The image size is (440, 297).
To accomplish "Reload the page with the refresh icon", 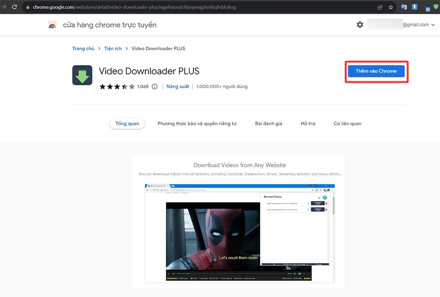I will click(14, 7).
